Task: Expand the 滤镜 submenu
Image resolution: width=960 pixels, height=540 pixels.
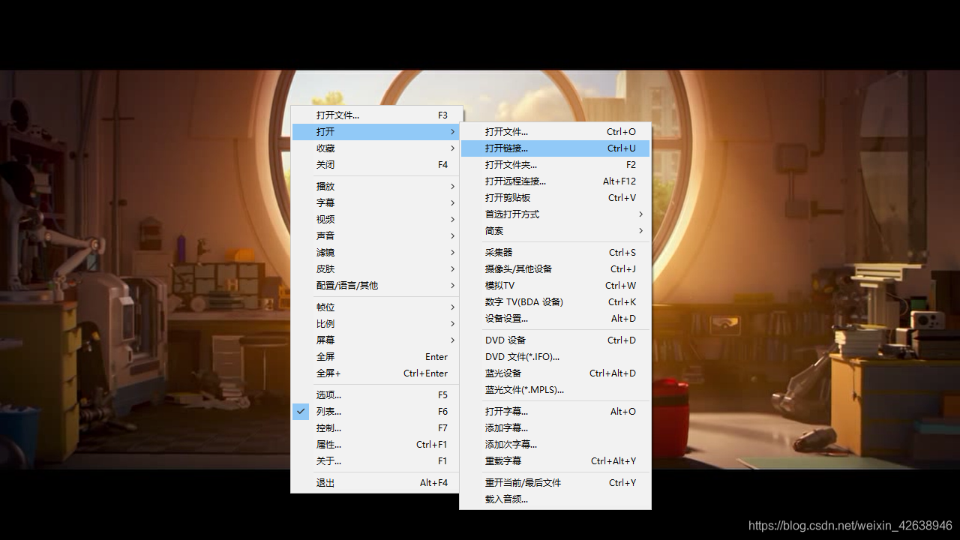Action: [x=376, y=253]
